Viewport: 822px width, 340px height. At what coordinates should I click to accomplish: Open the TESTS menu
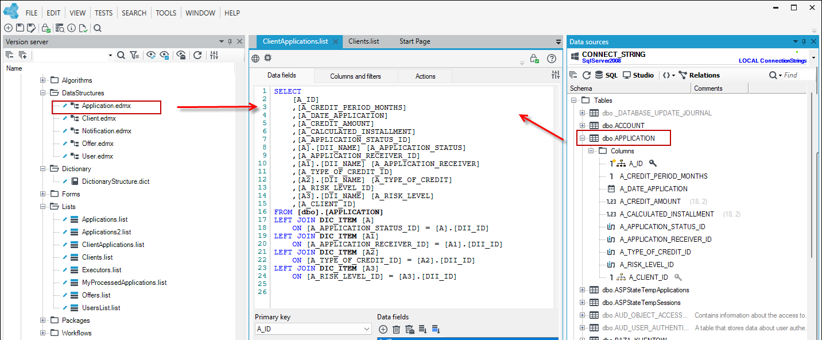(104, 13)
